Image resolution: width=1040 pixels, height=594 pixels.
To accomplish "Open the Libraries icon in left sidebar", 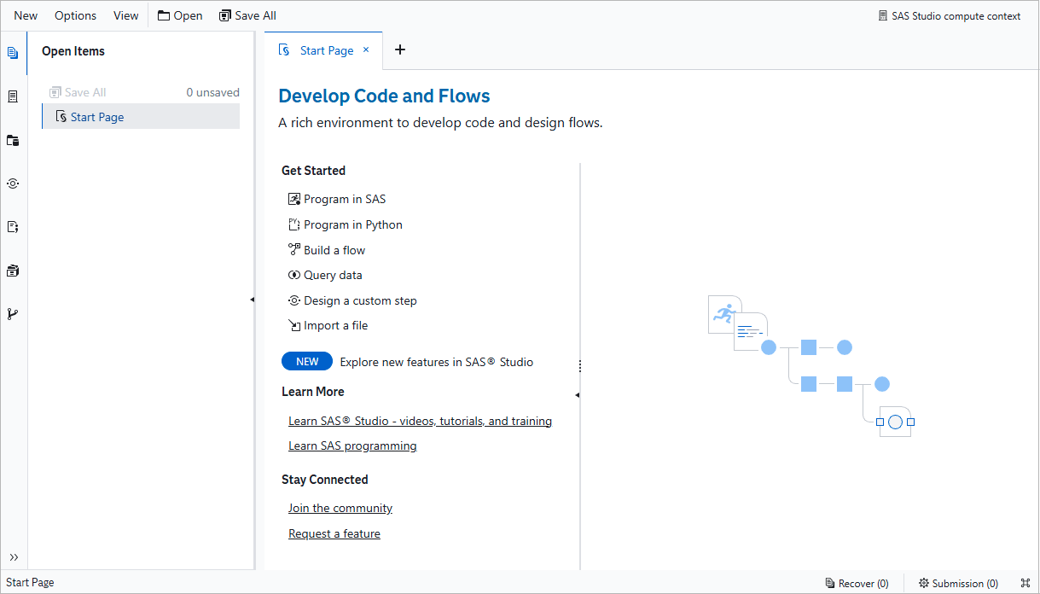I will coord(13,271).
